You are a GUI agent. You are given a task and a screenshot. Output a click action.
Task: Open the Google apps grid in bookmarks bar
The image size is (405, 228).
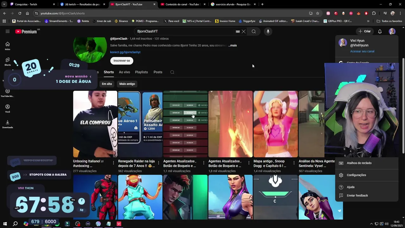click(4, 21)
